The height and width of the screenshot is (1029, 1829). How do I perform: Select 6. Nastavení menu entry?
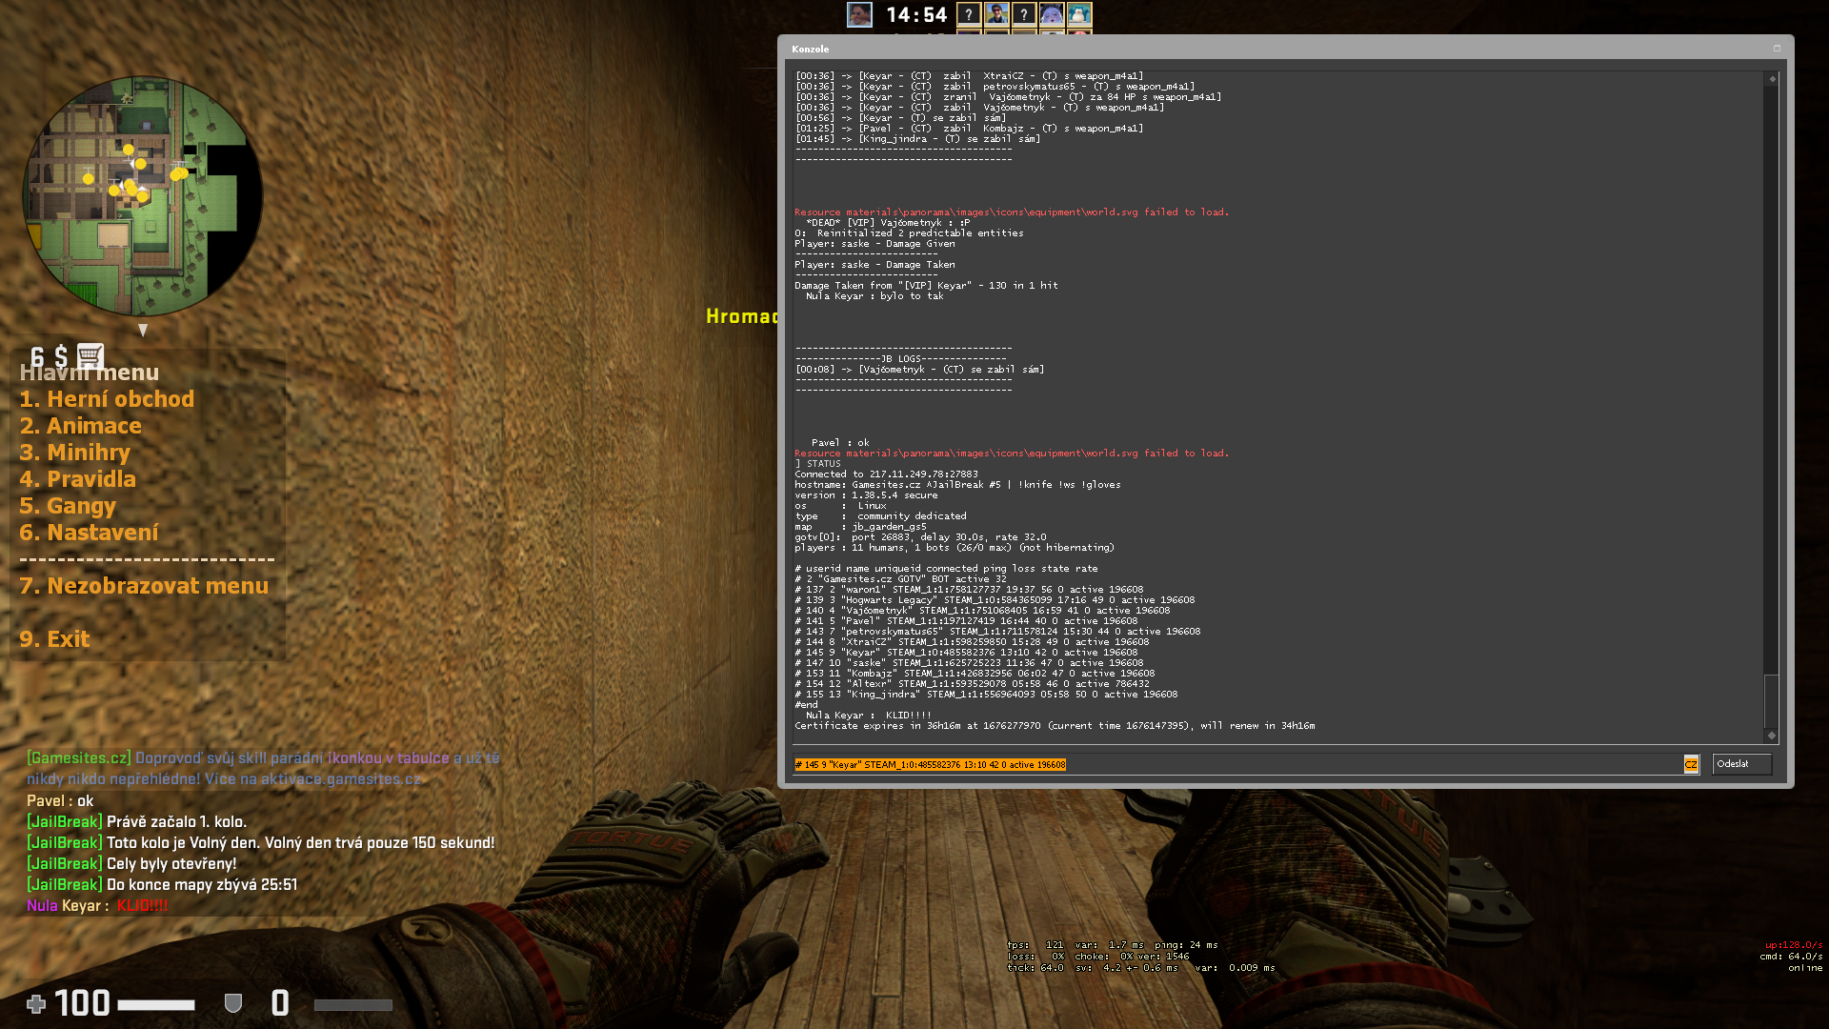(89, 533)
